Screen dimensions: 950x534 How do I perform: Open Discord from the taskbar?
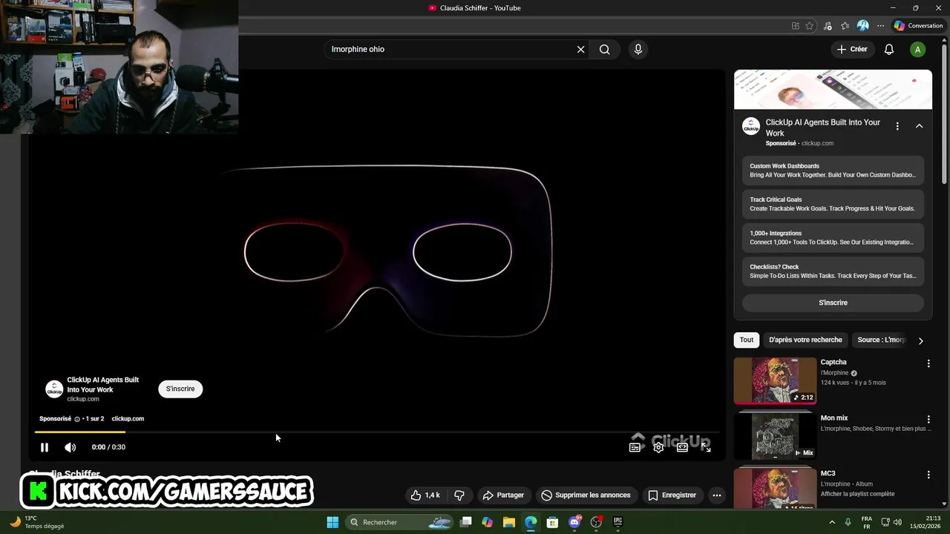[x=574, y=522]
